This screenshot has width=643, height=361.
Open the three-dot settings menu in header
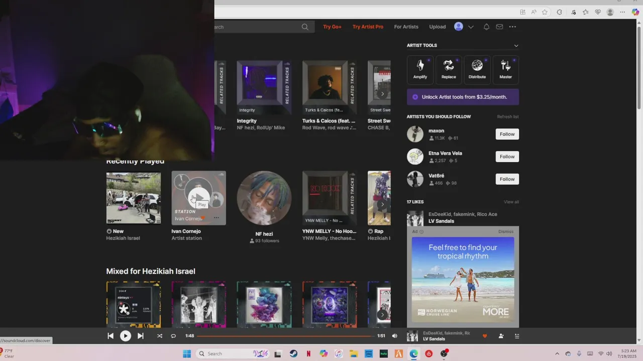(512, 27)
